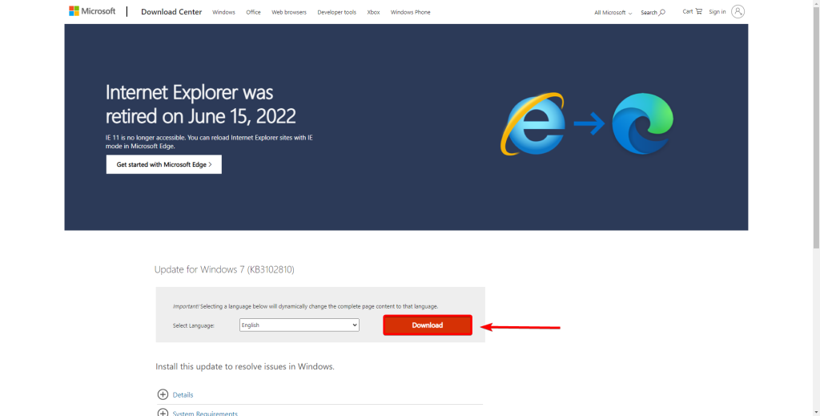The height and width of the screenshot is (416, 820).
Task: Open the Web browsers menu item
Action: 288,12
